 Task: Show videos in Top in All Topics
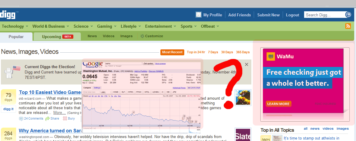(x=328, y=129)
